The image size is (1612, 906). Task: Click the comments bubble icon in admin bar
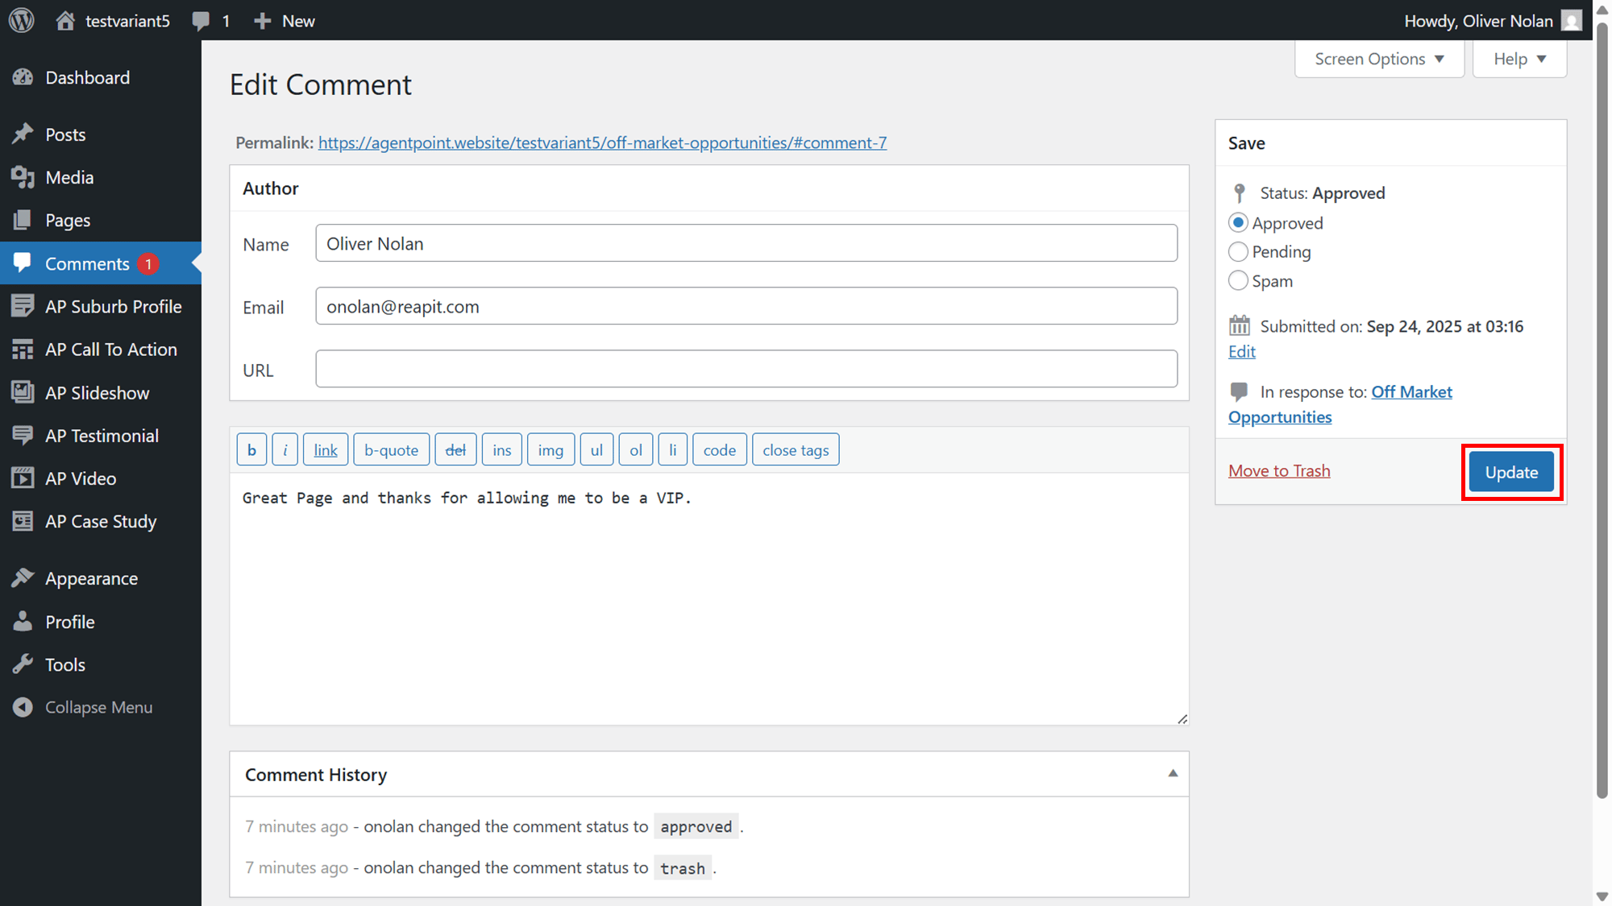[x=201, y=21]
